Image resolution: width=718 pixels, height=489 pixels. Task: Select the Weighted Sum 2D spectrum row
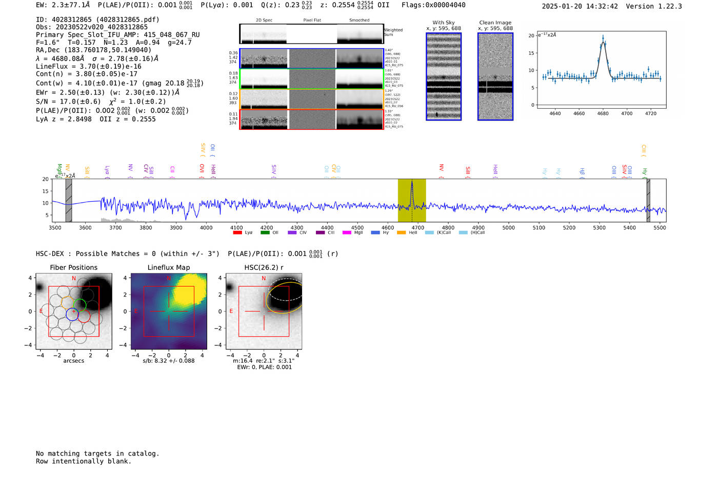(311, 34)
